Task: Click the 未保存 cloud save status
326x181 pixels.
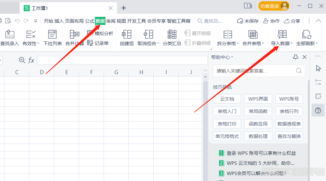Action: 248,21
